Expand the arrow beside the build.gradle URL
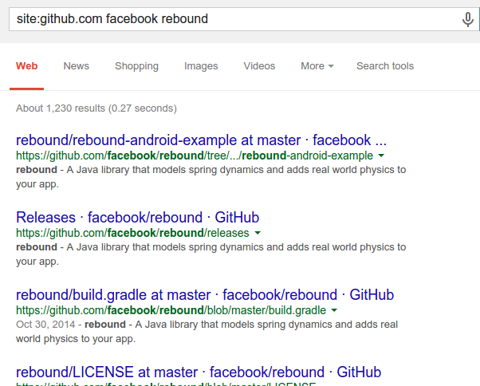 click(x=334, y=310)
